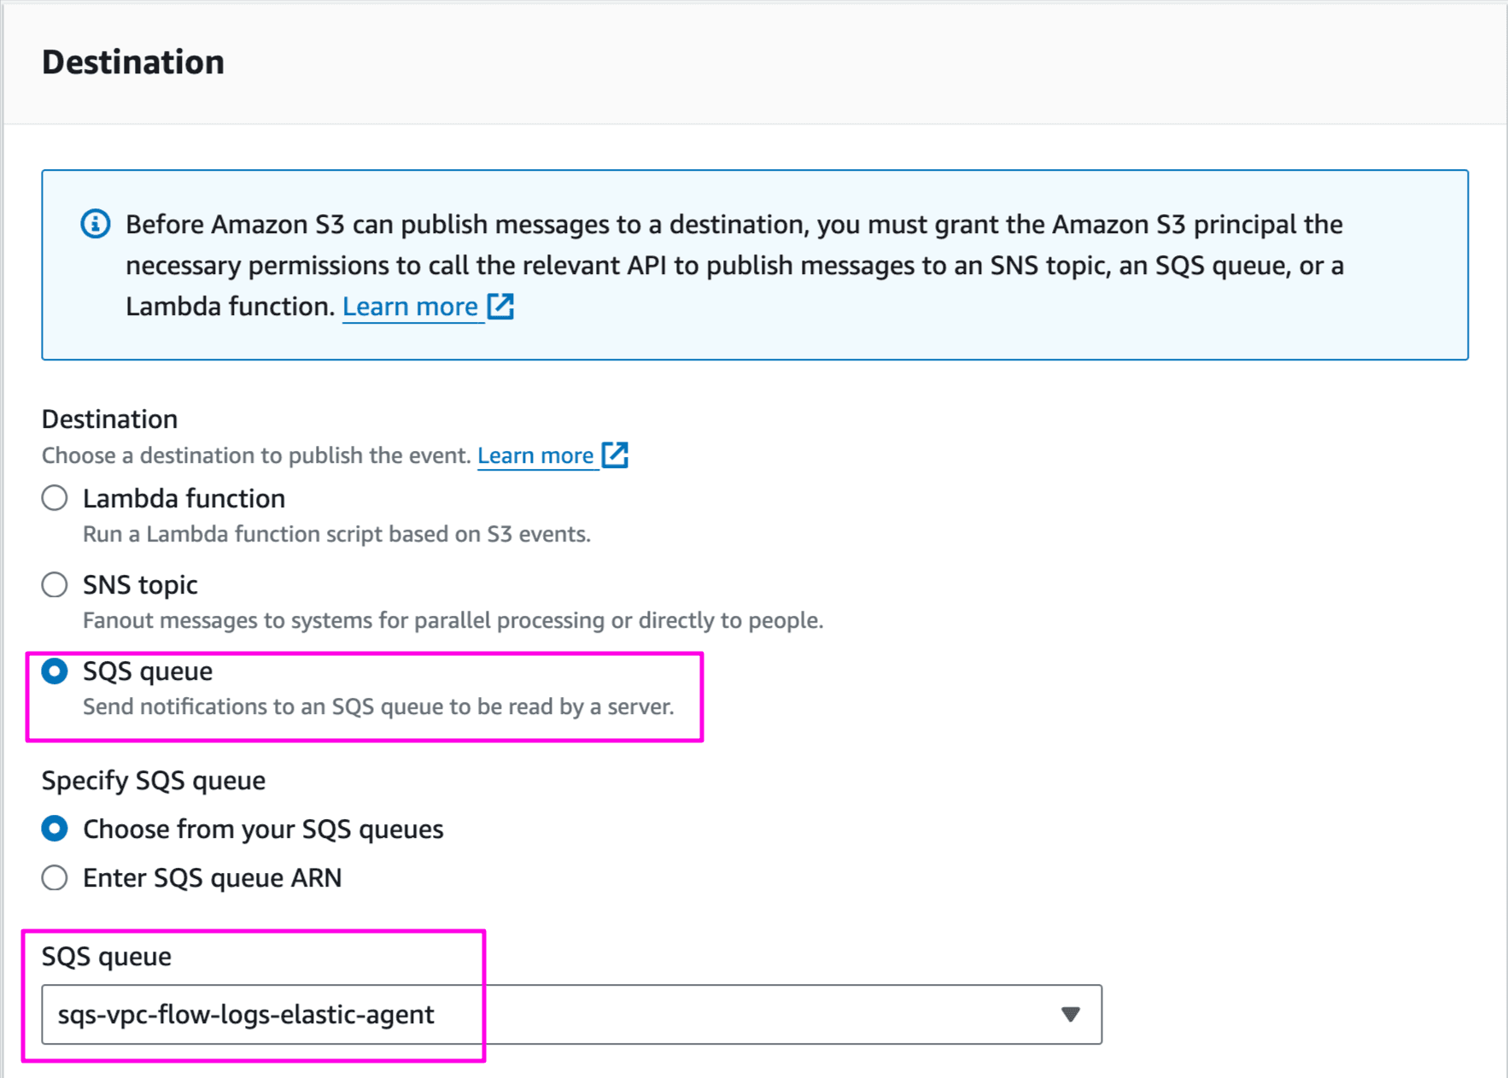Screen dimensions: 1508x1078
Task: Click the Destination section header
Action: (x=133, y=61)
